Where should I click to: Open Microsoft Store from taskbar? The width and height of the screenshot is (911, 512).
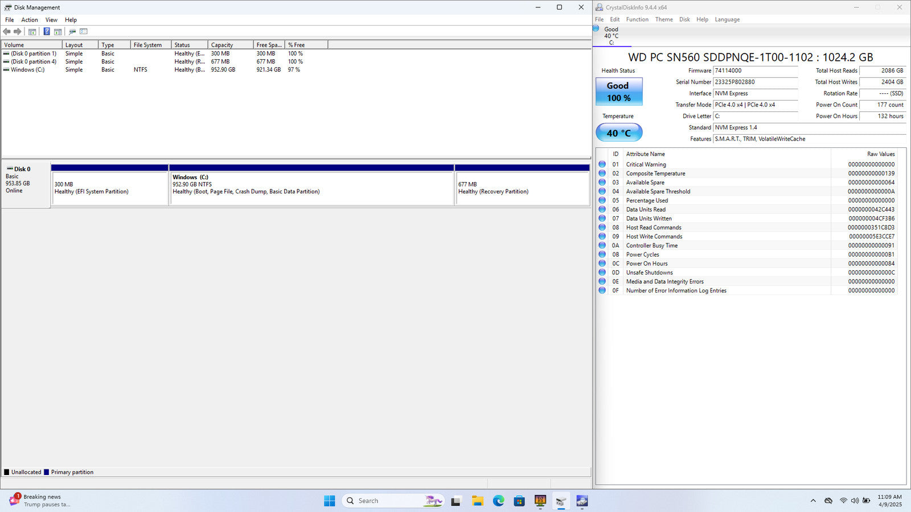click(519, 501)
